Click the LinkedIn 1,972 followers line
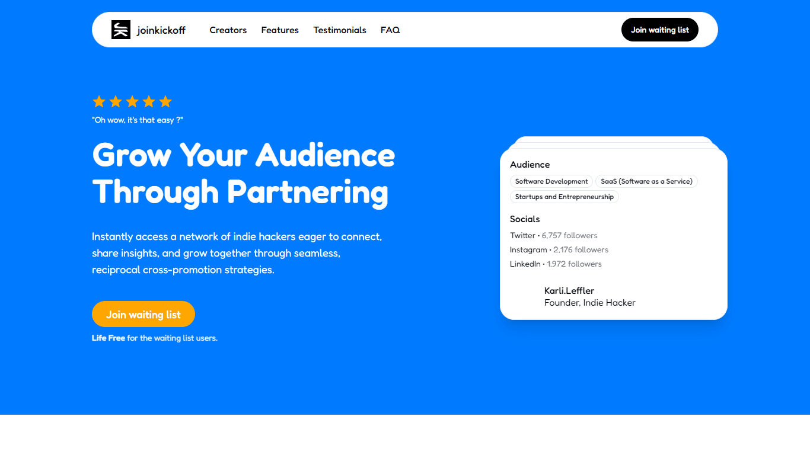Screen dimensions: 810x455 tap(556, 264)
